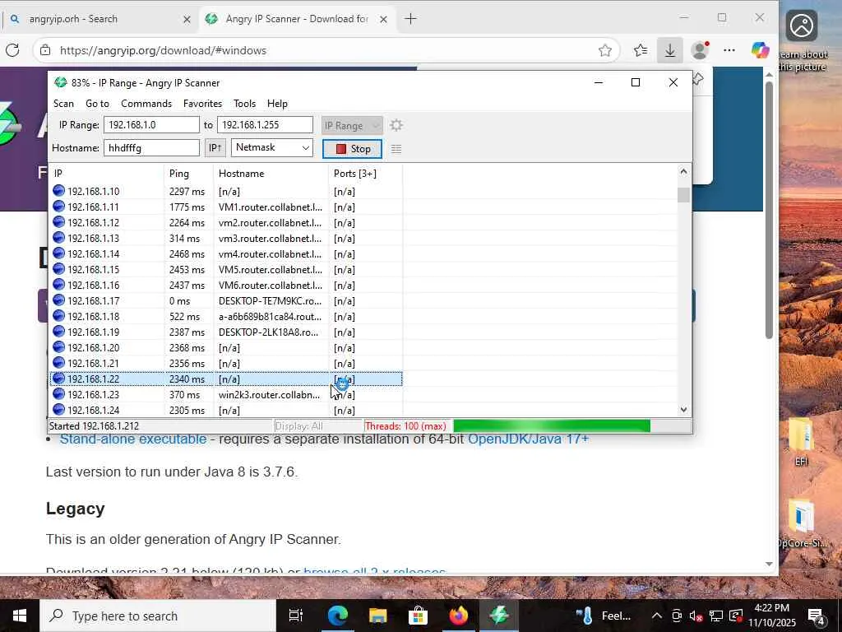Open the Go to menu
This screenshot has height=632, width=842.
click(x=97, y=103)
